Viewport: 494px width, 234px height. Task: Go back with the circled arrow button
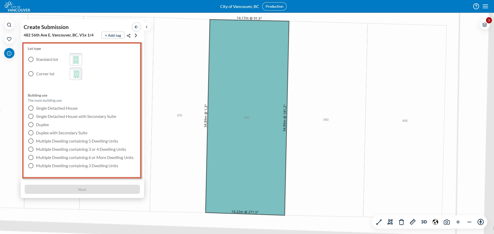(x=136, y=27)
